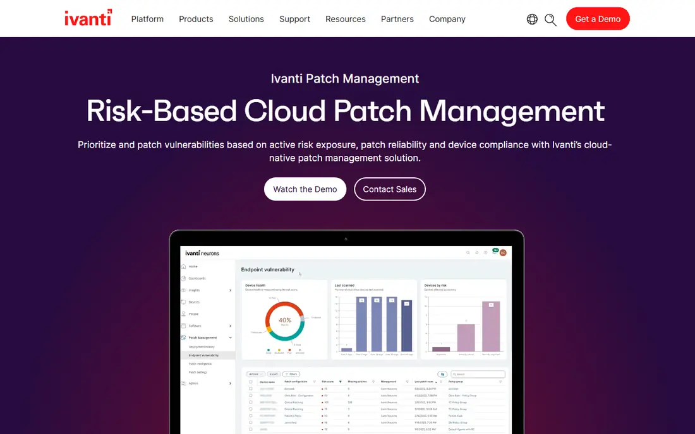Open the Platform menu
This screenshot has height=434, width=695.
click(x=147, y=19)
